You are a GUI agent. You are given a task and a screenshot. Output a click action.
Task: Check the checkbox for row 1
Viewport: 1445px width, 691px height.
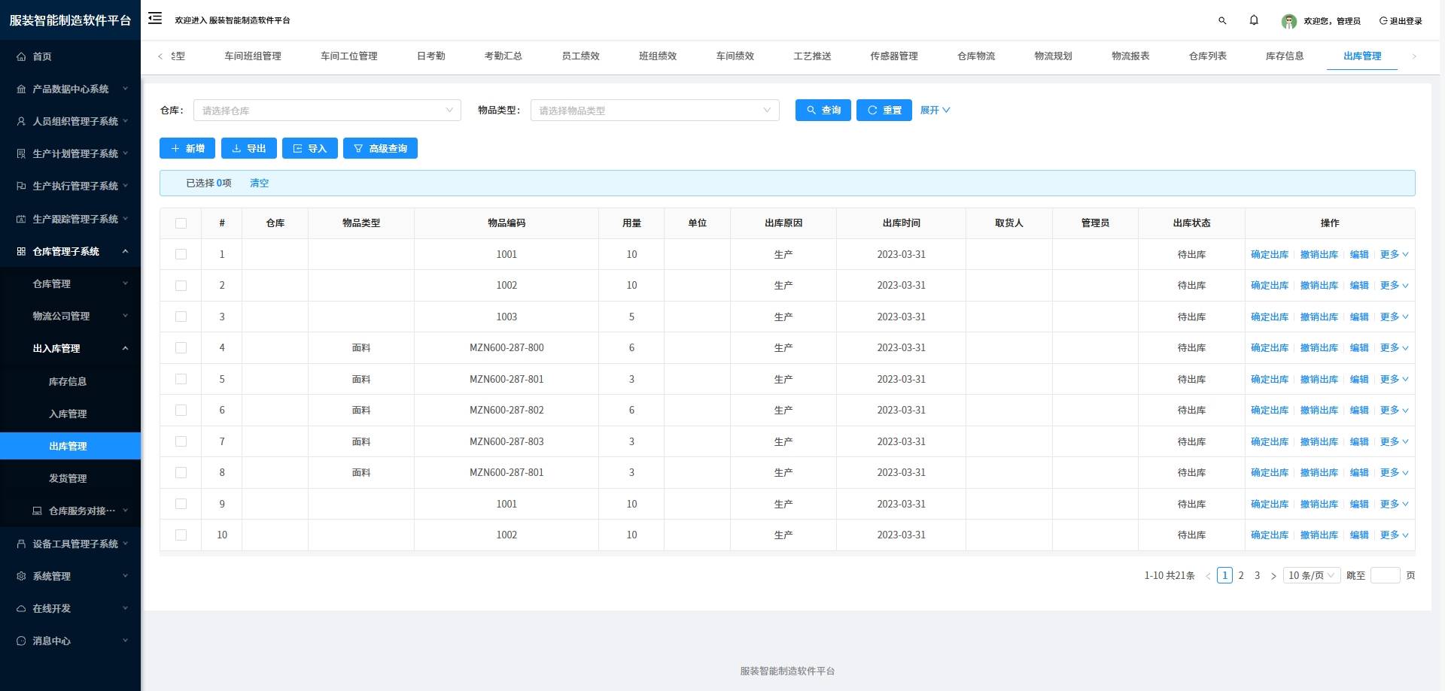(181, 254)
